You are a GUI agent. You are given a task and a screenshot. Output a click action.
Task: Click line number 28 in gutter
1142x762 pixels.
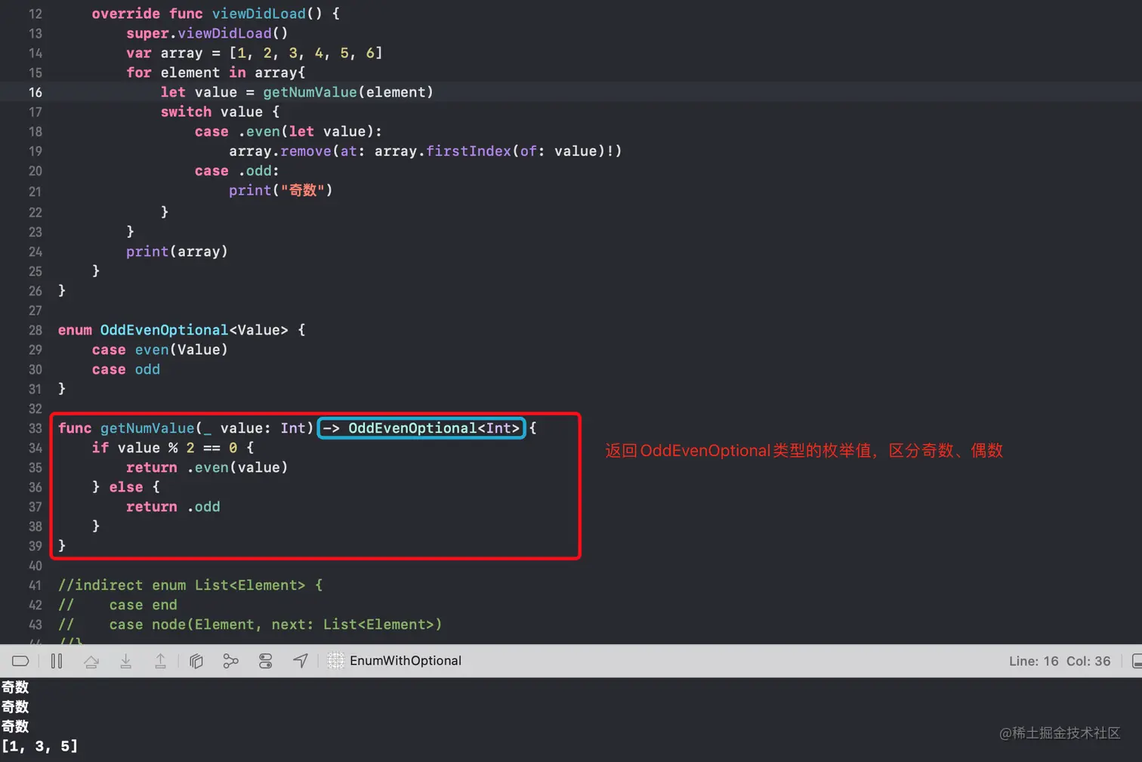point(35,330)
